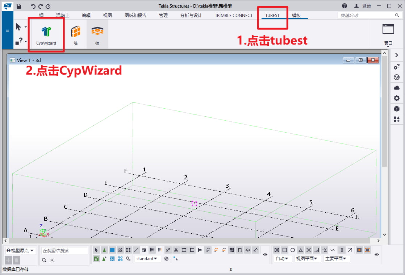Click the 在模型中搜索 search field
This screenshot has width=405, height=275.
tap(64, 250)
